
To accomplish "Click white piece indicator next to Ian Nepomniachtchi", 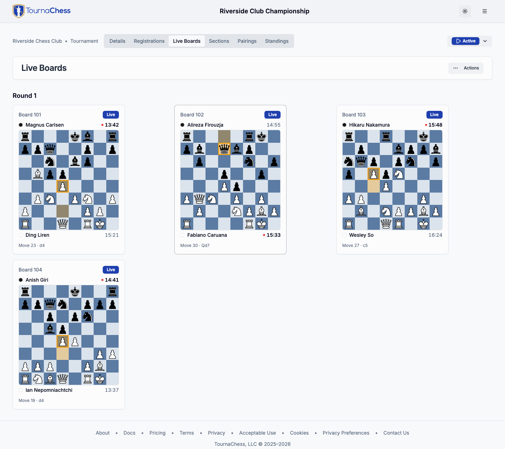I will [x=21, y=390].
